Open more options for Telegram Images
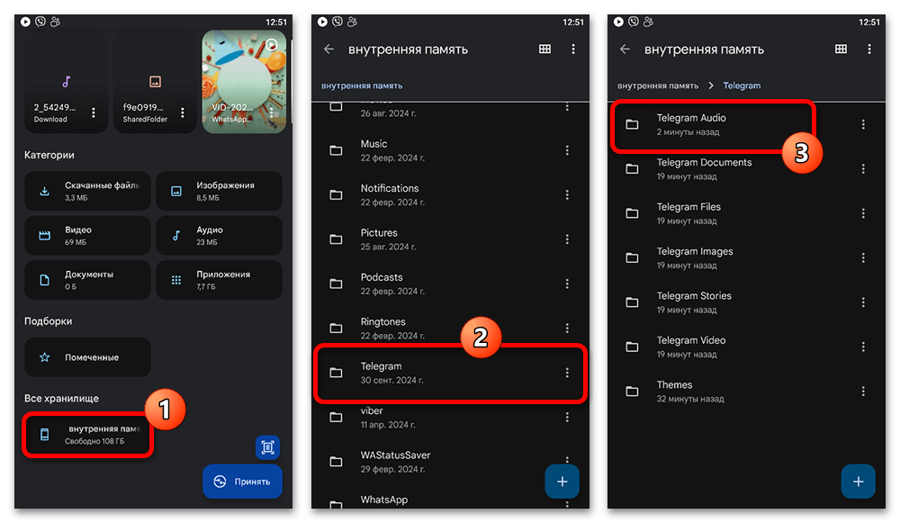This screenshot has height=523, width=900. tap(863, 257)
